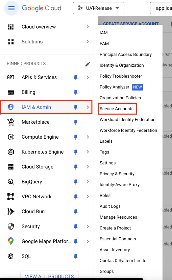The image size is (172, 280).
Task: Click the Kubernetes Engine hexagon icon
Action: [11, 152]
